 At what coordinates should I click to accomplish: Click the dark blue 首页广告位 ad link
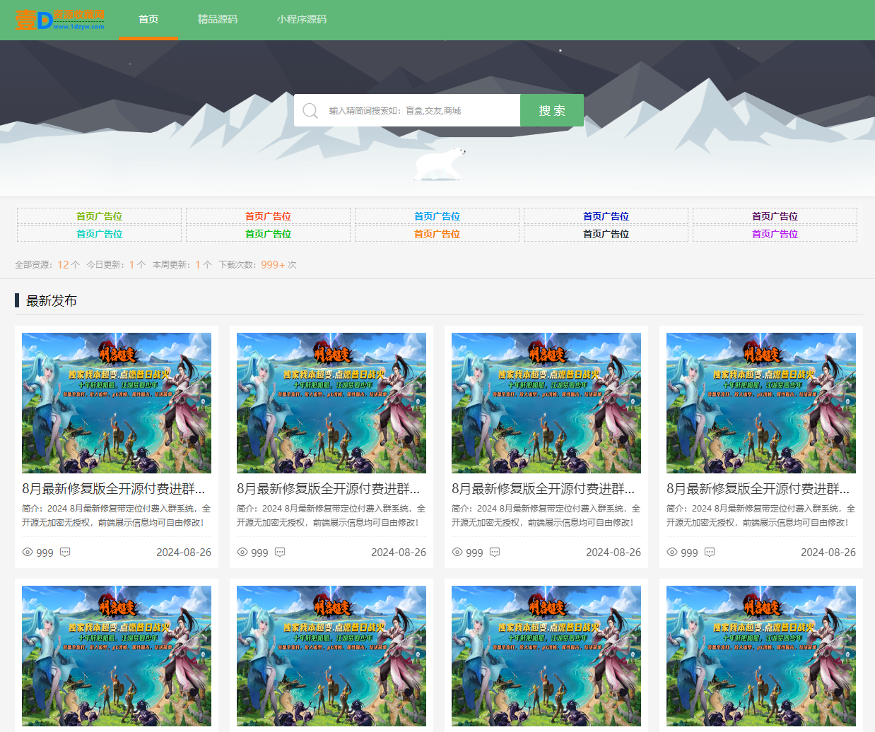click(606, 216)
